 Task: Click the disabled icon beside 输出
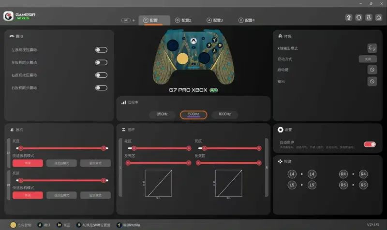(x=372, y=81)
